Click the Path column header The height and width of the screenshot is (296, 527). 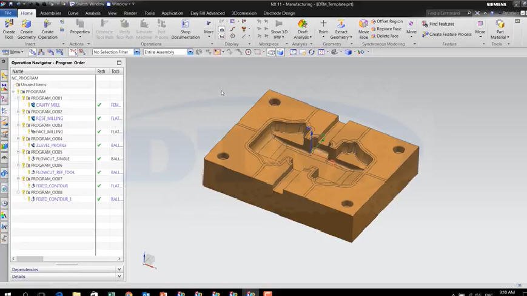click(x=102, y=72)
